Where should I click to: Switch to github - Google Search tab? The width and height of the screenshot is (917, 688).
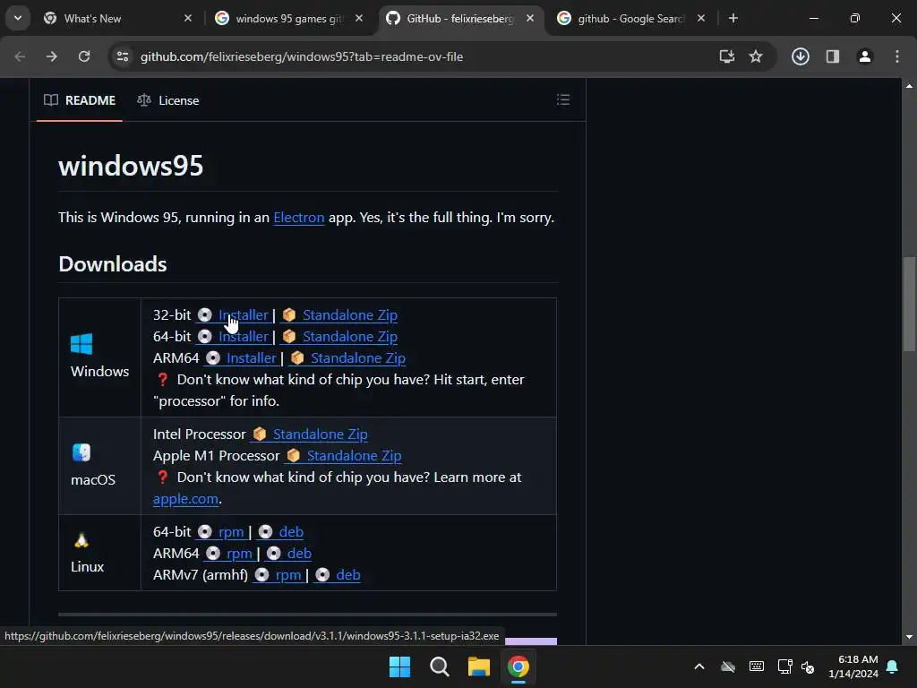pyautogui.click(x=631, y=18)
